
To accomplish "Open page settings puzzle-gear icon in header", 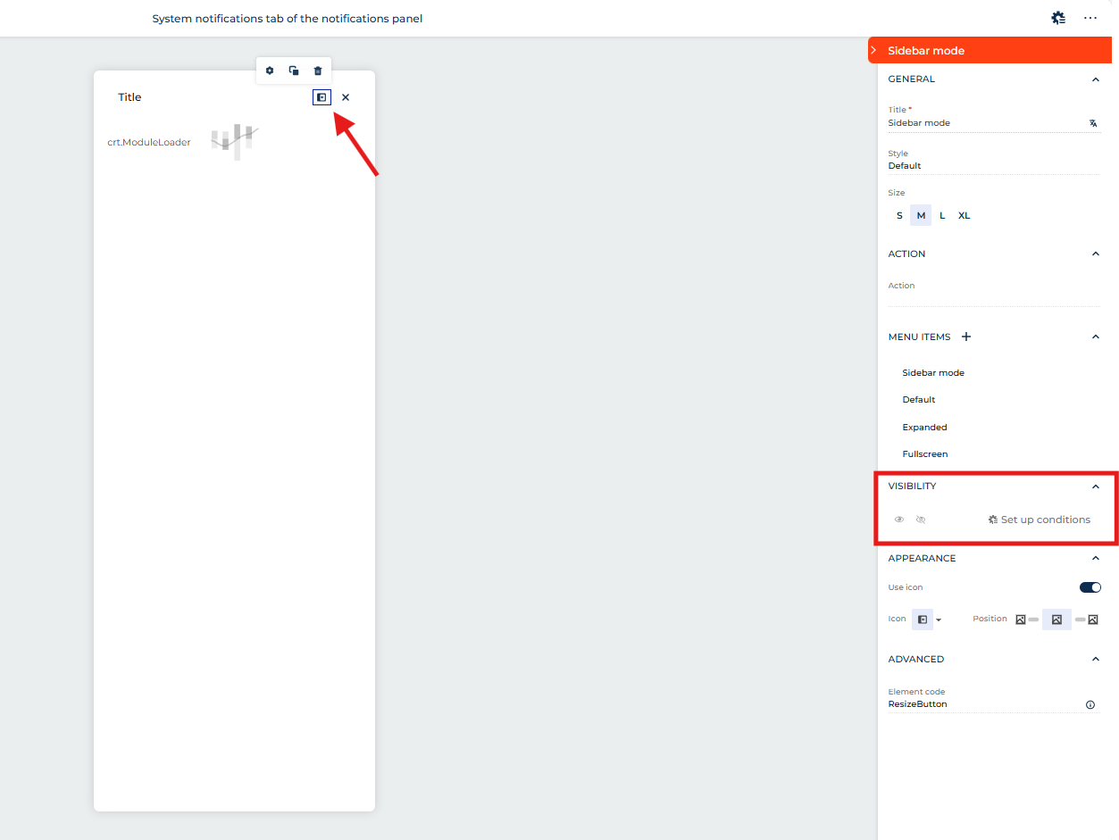I will tap(1058, 18).
